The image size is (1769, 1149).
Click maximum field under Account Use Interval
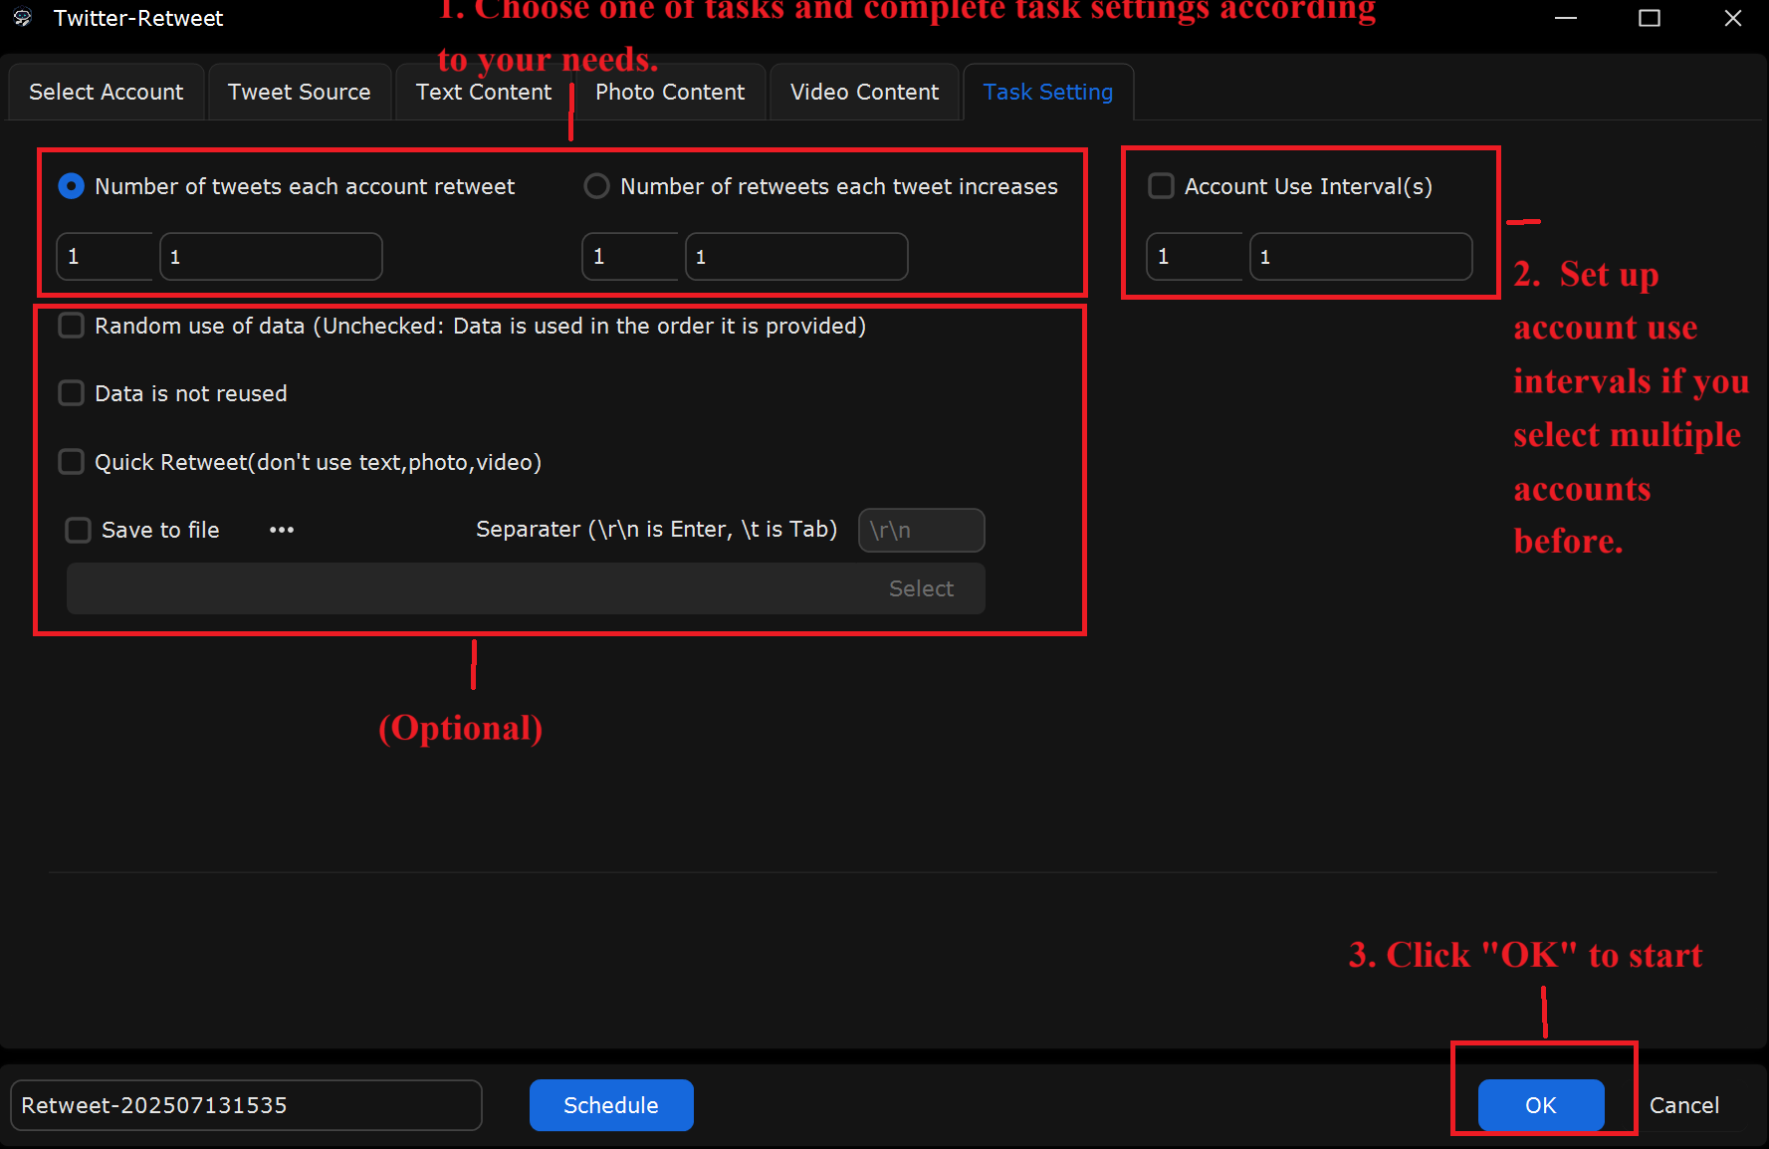click(1361, 257)
